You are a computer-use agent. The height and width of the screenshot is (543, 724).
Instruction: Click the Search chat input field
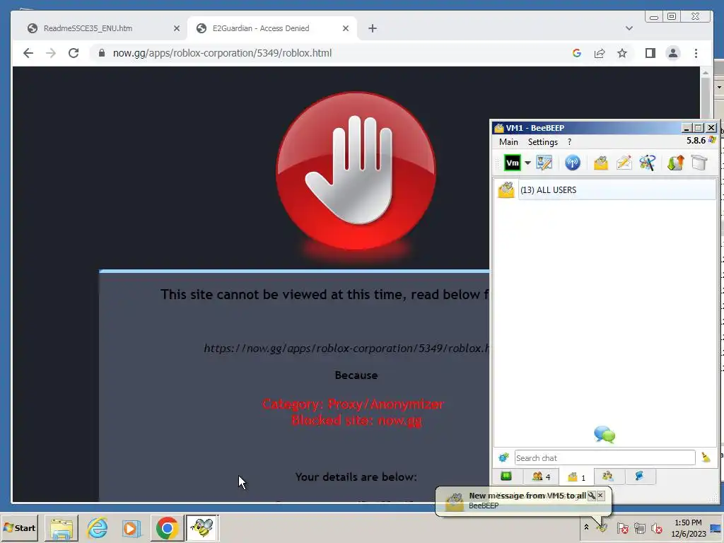(x=605, y=457)
